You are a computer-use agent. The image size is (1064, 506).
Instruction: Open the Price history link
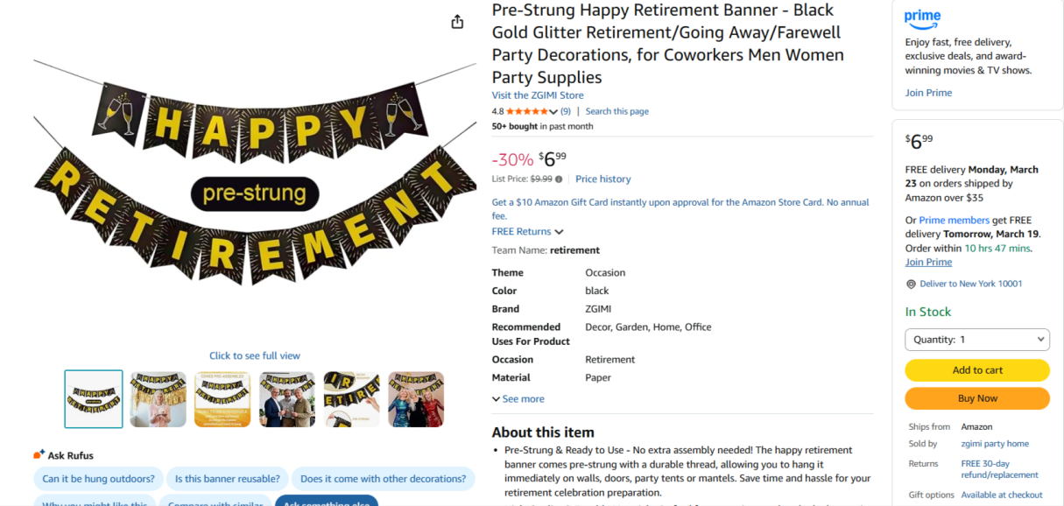[602, 179]
